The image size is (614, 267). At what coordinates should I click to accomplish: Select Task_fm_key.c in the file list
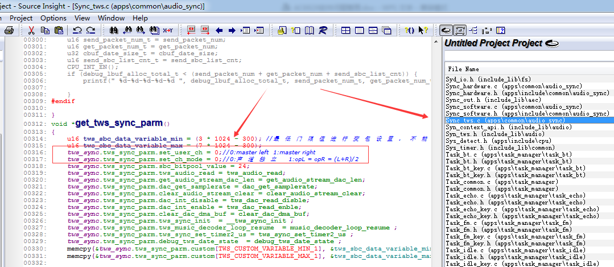[x=516, y=237]
